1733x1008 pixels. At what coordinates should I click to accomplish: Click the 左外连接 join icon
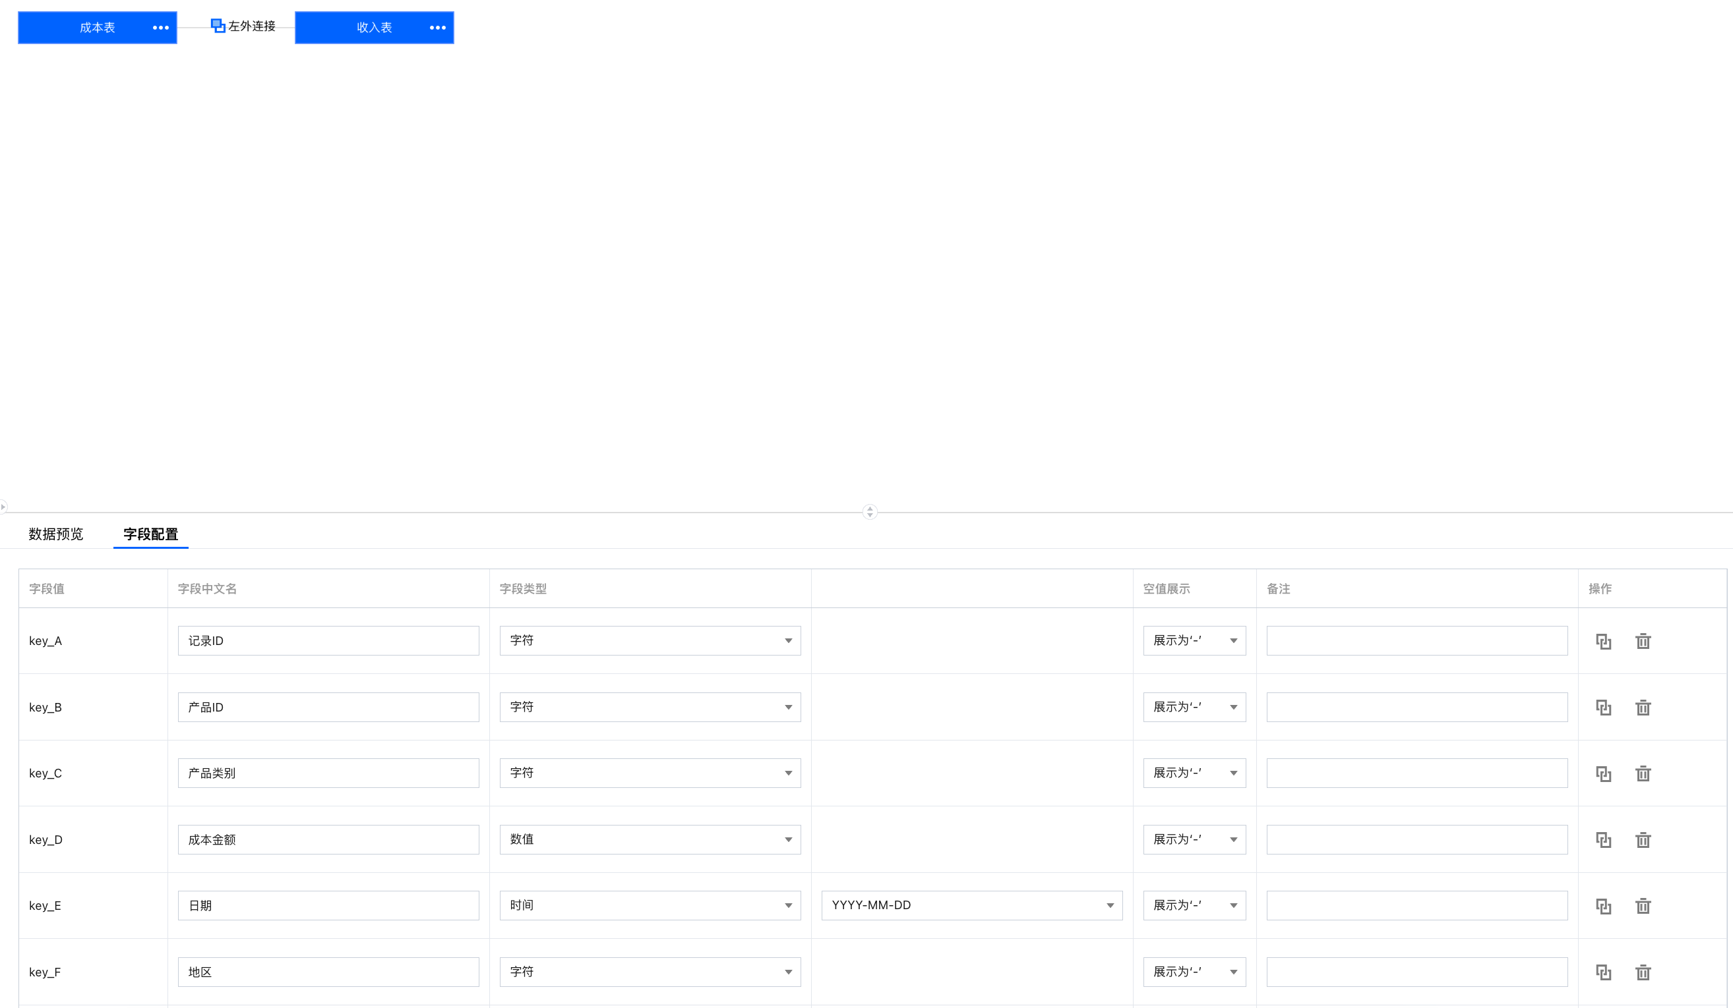[218, 26]
